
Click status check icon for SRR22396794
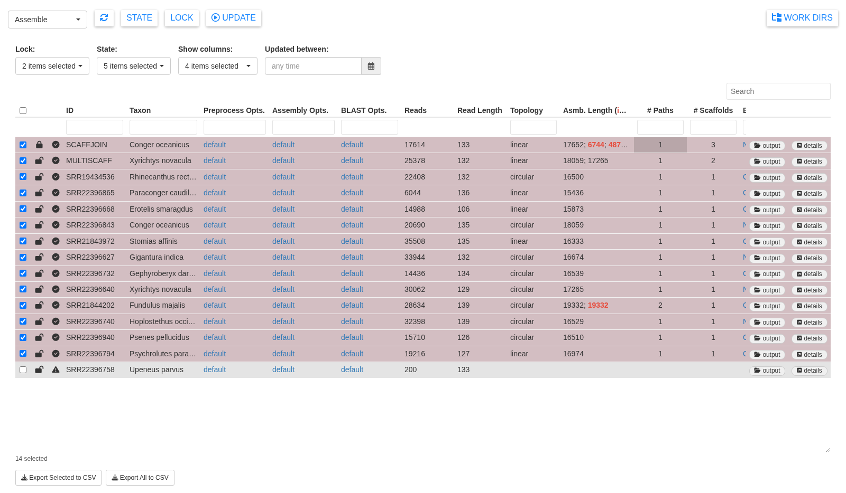pyautogui.click(x=56, y=354)
